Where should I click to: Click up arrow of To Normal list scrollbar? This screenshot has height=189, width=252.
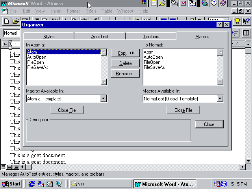tap(220, 52)
